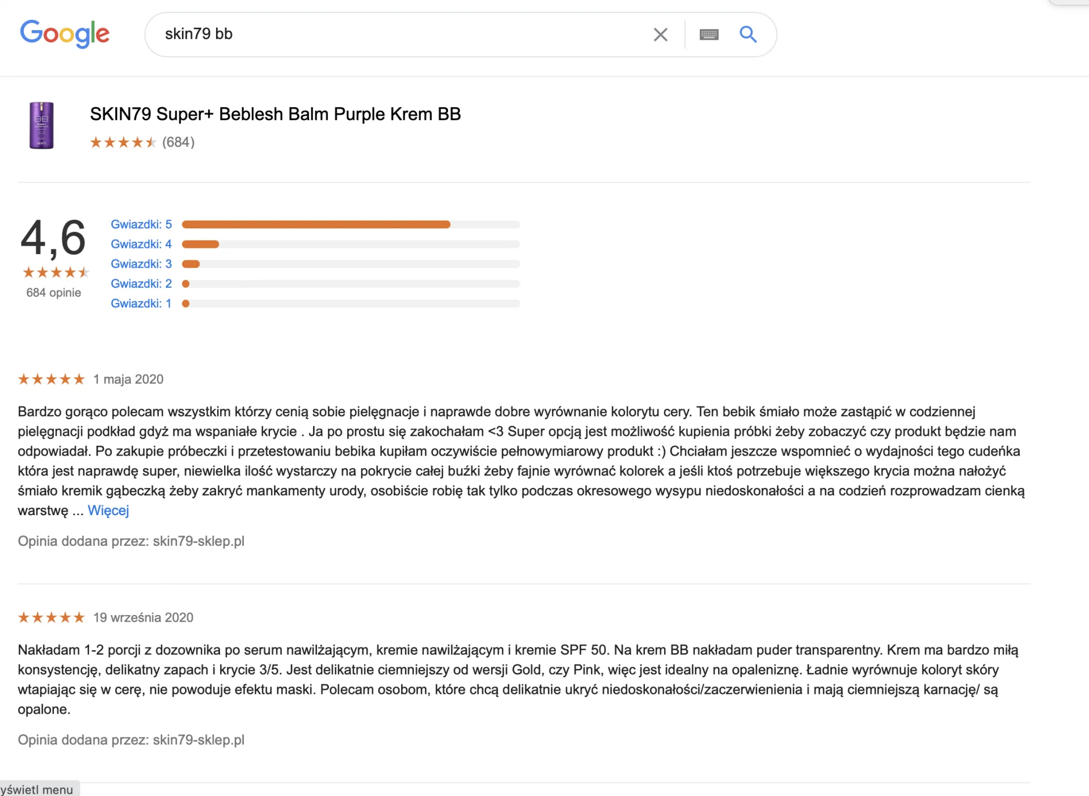Viewport: 1089px width, 796px height.
Task: Open the on-screen keyboard input tool
Action: tap(709, 35)
